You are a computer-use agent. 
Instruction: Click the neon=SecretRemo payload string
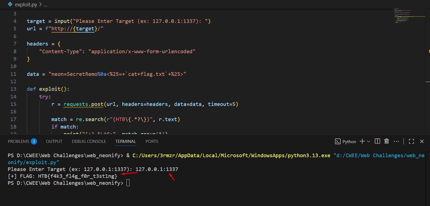[x=117, y=74]
